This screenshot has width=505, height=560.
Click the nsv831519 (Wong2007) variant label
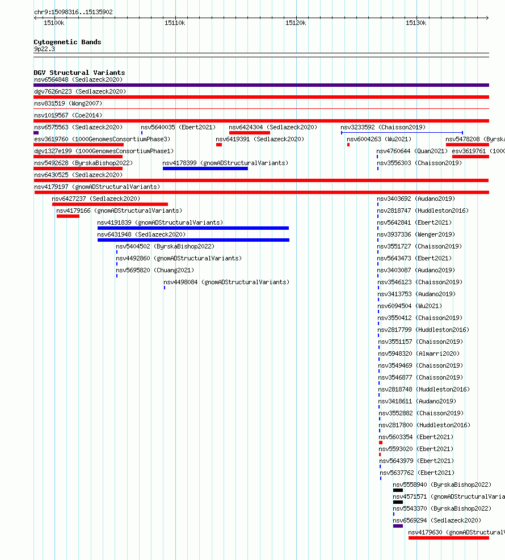click(x=68, y=104)
